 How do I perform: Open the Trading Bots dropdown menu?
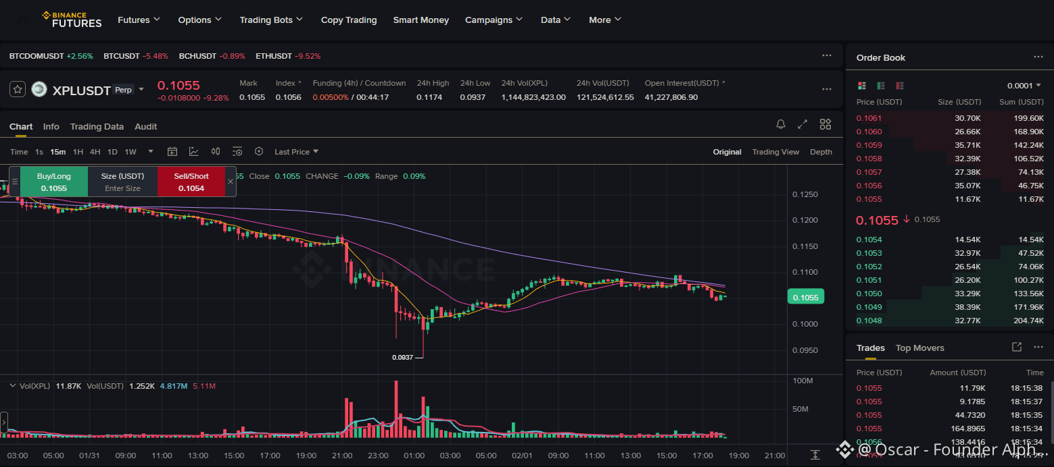pos(272,20)
